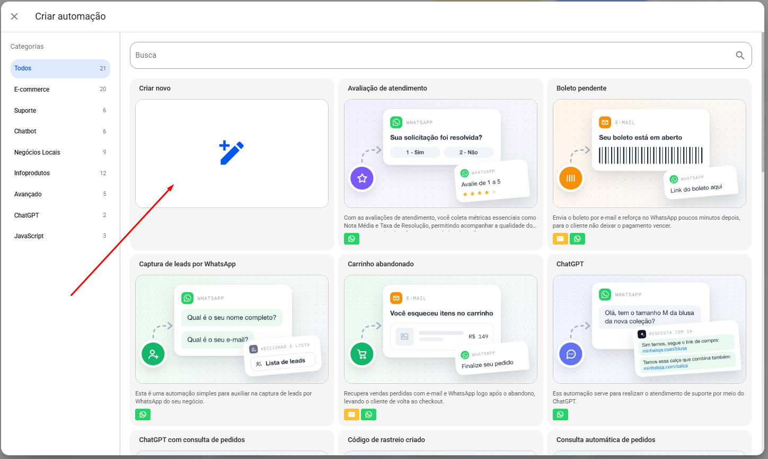Screen dimensions: 768x459
Task: Open the ChatGPT category in the sidebar
Action: click(x=60, y=215)
